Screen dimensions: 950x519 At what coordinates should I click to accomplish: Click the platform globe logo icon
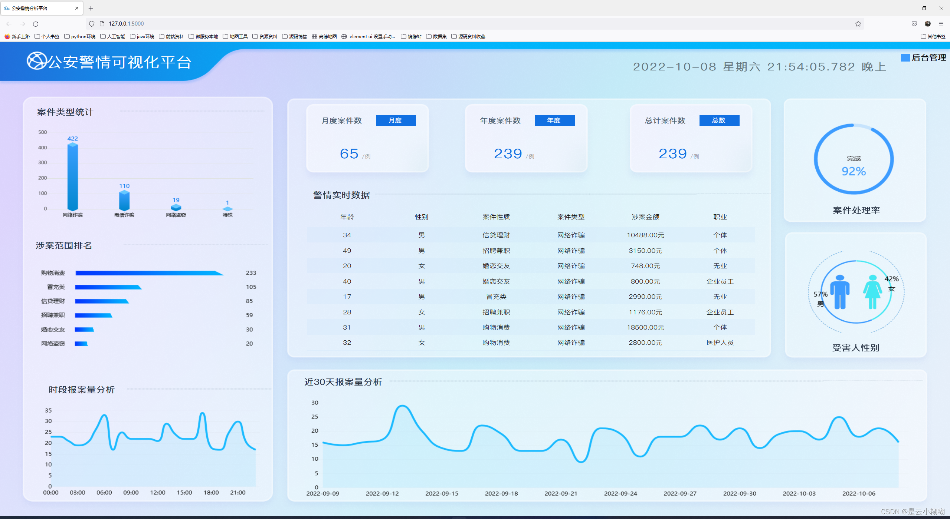point(37,60)
